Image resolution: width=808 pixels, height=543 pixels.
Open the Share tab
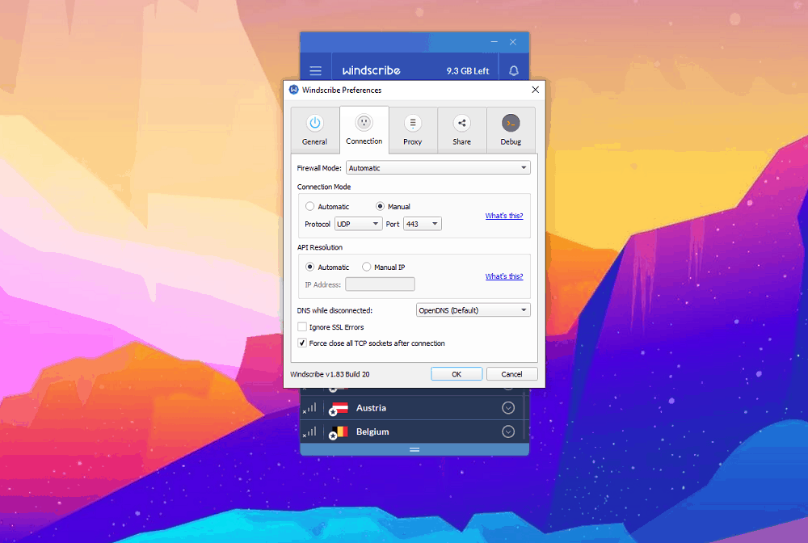tap(461, 130)
